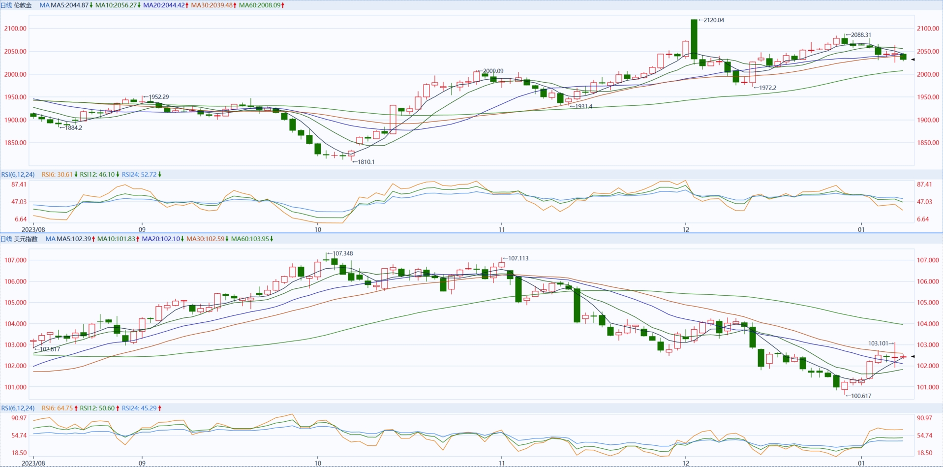This screenshot has width=943, height=467.
Task: Click the 1931.4 price annotation
Action: pyautogui.click(x=584, y=106)
